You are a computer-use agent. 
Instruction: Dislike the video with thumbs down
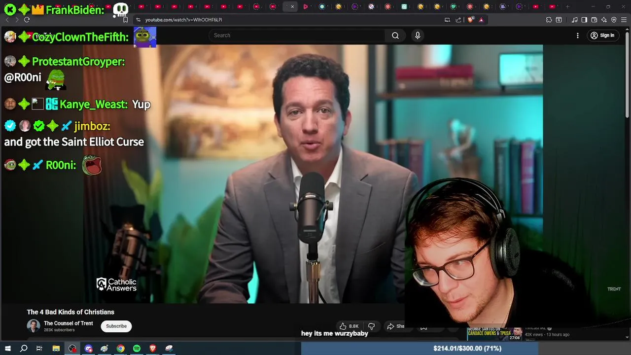pyautogui.click(x=371, y=326)
